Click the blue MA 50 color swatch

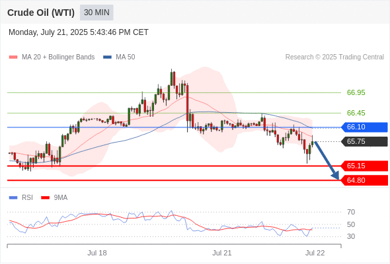coord(107,57)
